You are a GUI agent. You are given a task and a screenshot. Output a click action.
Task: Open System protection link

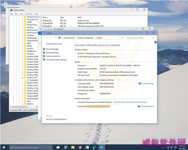(53, 56)
